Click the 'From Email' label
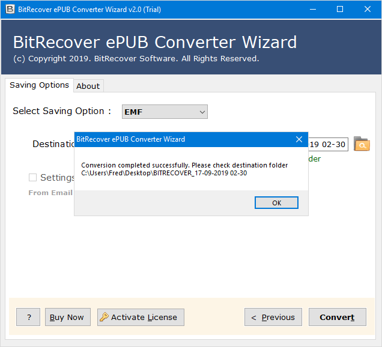The height and width of the screenshot is (347, 382). (50, 193)
